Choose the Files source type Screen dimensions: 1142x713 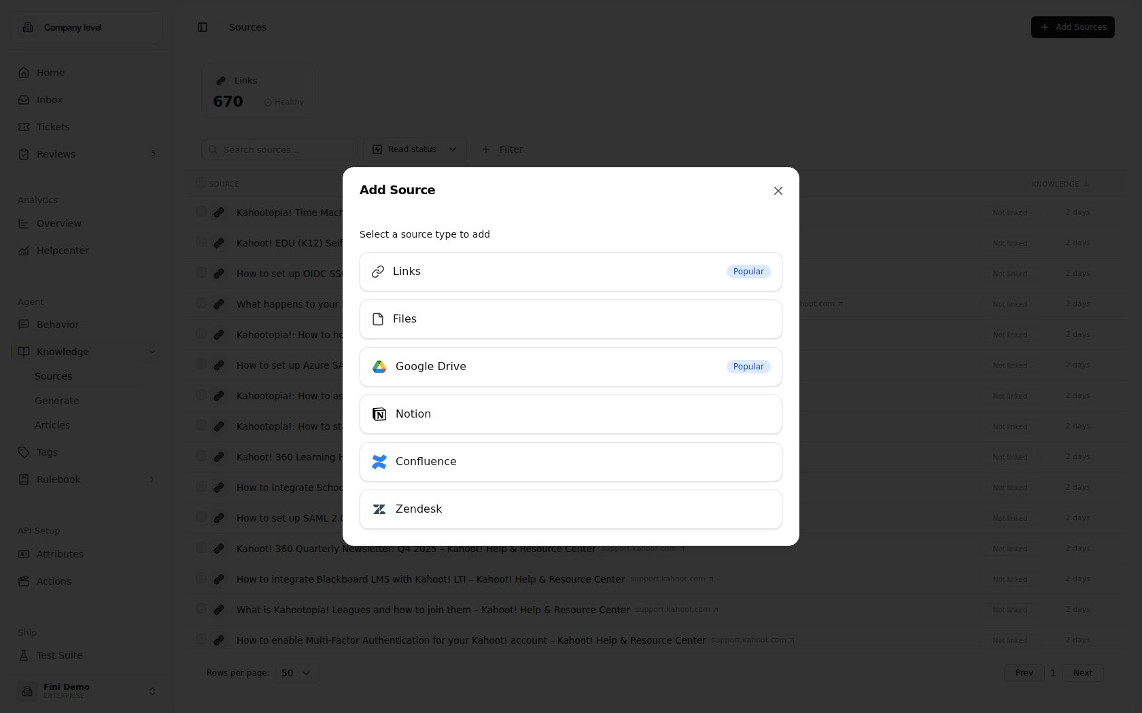click(570, 319)
